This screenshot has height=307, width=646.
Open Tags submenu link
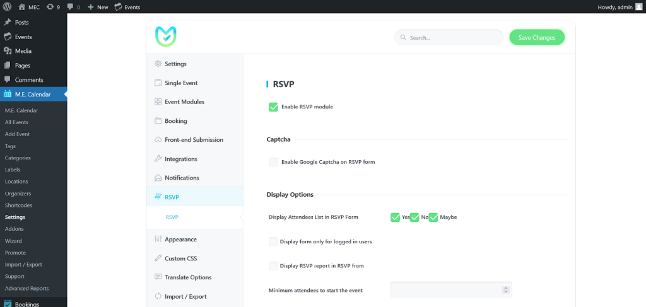10,146
